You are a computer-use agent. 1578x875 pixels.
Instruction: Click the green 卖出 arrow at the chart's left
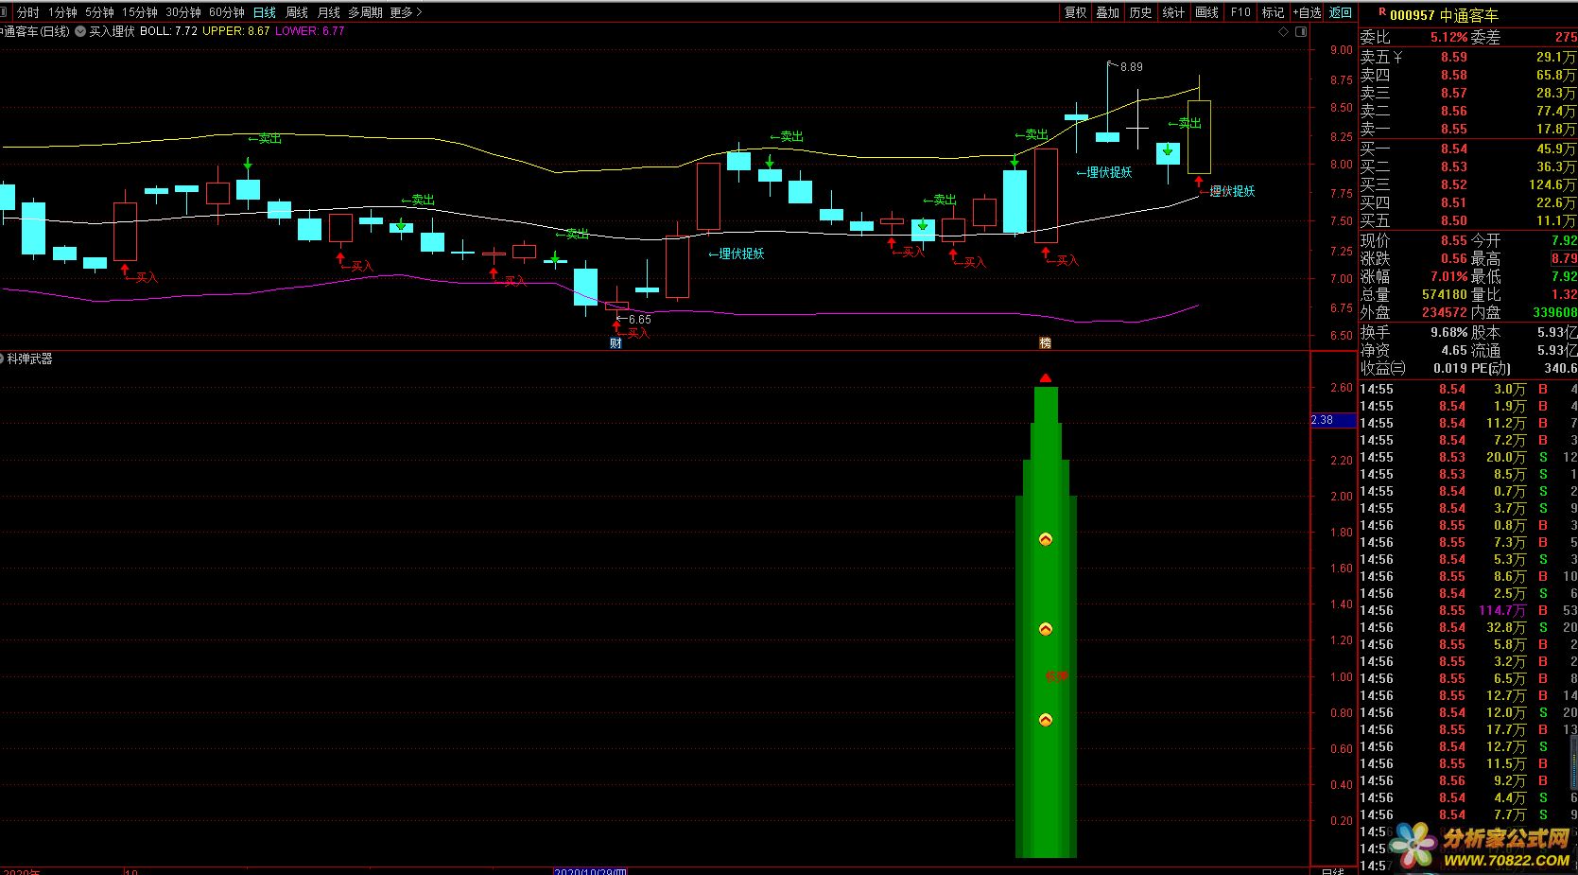248,164
